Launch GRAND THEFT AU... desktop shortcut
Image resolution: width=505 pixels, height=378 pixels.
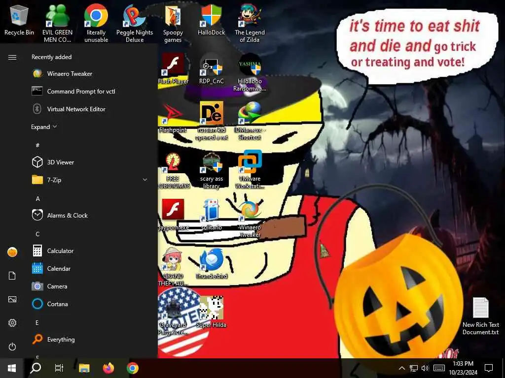coord(173,267)
